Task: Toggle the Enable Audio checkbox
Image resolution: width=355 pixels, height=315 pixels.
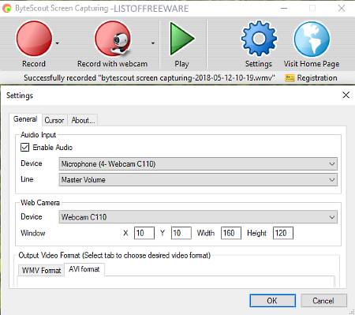Action: coord(24,148)
